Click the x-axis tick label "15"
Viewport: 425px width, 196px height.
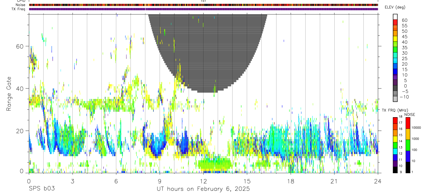pos(247,181)
